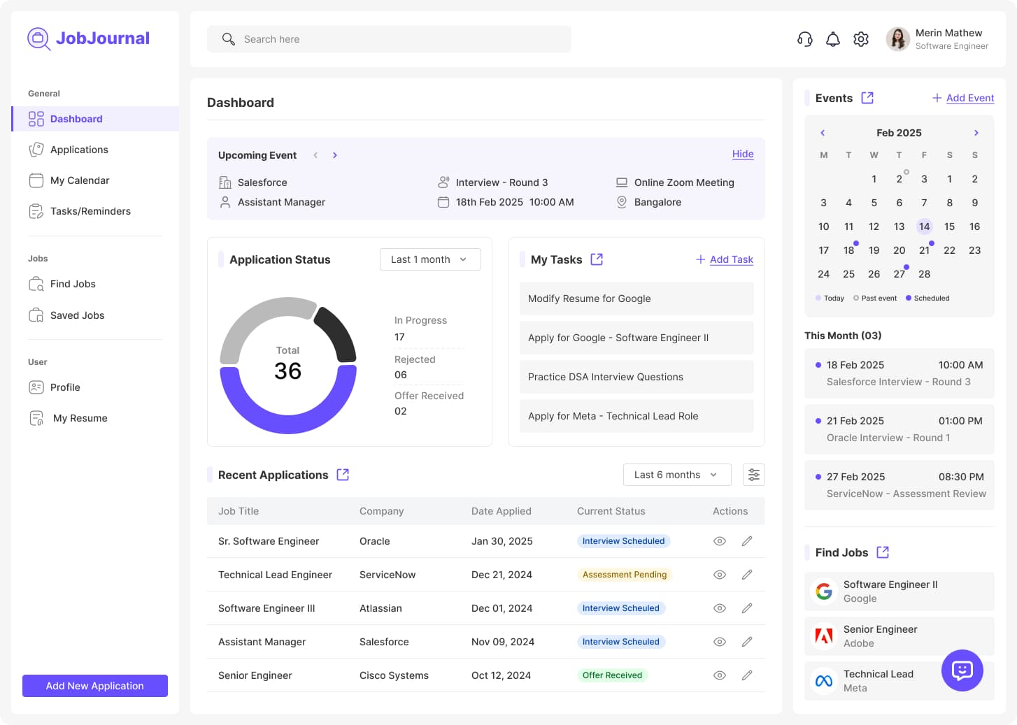Open task Apply for Meta Technical Lead

[x=636, y=416]
